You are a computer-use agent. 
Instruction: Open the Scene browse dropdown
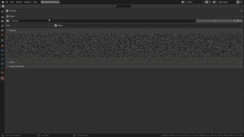[184, 2]
